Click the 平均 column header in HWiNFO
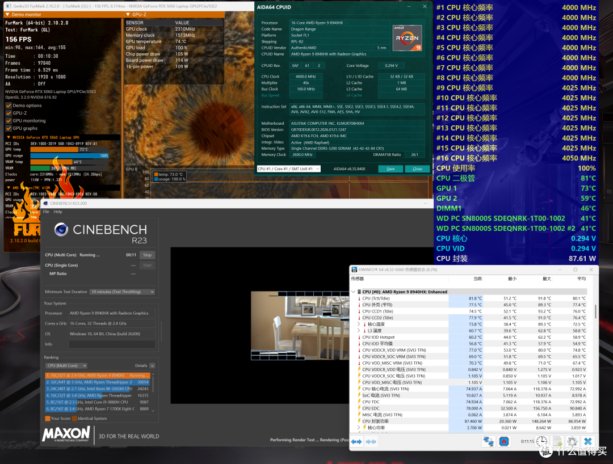Viewport: 613px width, 464px height. [x=581, y=279]
